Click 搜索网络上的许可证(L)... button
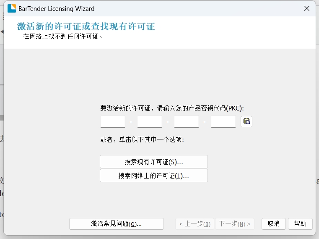 click(x=154, y=176)
